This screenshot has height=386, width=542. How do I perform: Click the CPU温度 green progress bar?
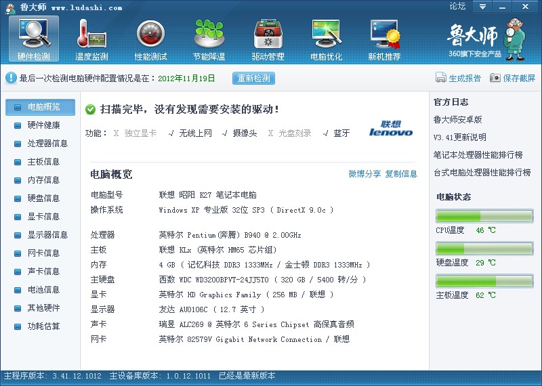click(x=484, y=216)
